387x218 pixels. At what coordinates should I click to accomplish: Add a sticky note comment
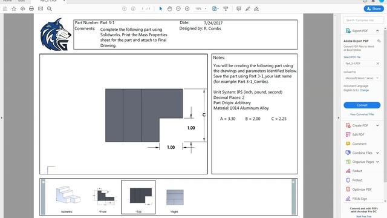[x=239, y=9]
